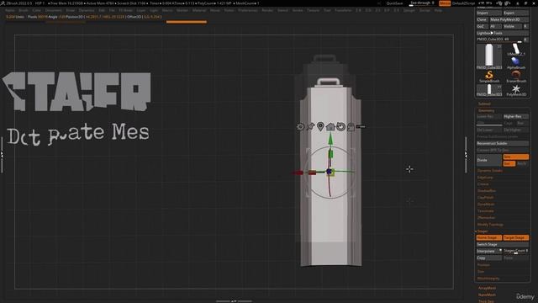Select the SimpleBrush tool thumbnail
Viewport: 538px width, 303px height.
pos(489,77)
